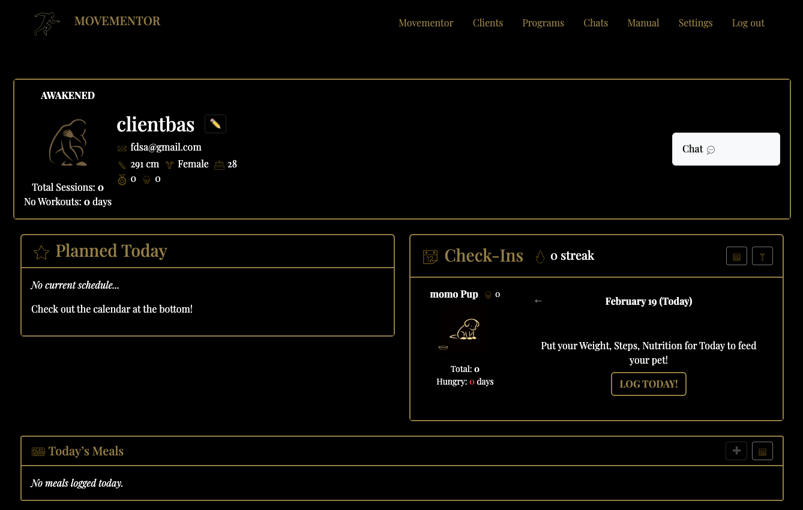Viewport: 803px width, 510px height.
Task: Click the running man logo icon
Action: pyautogui.click(x=47, y=24)
